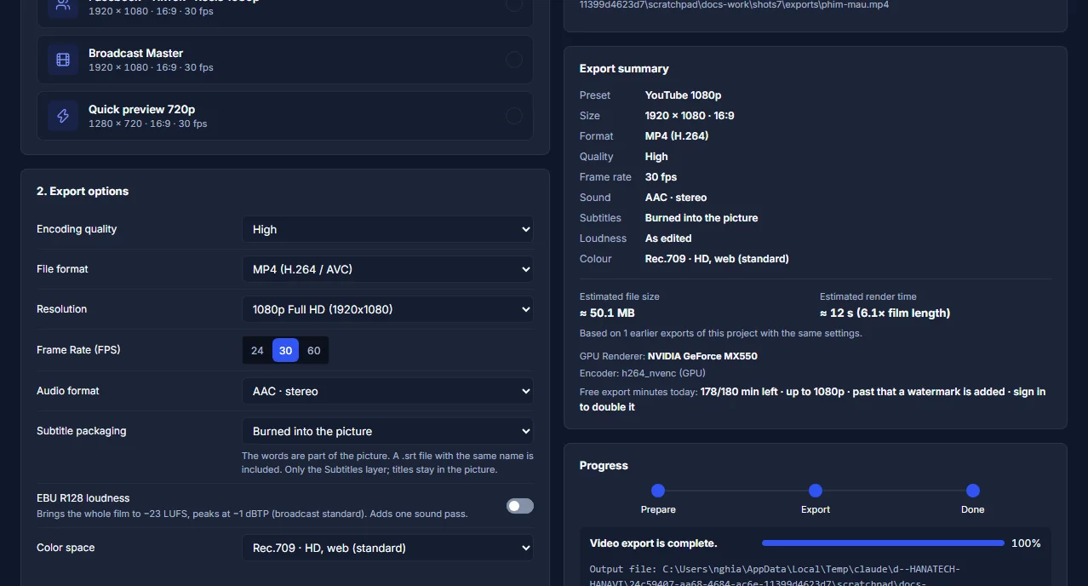Click the "YouTube 1080p" preset value
The height and width of the screenshot is (586, 1088).
click(x=683, y=95)
